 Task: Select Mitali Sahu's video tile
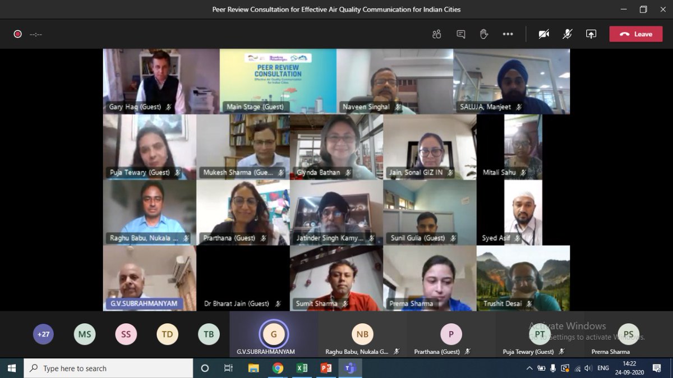point(523,147)
